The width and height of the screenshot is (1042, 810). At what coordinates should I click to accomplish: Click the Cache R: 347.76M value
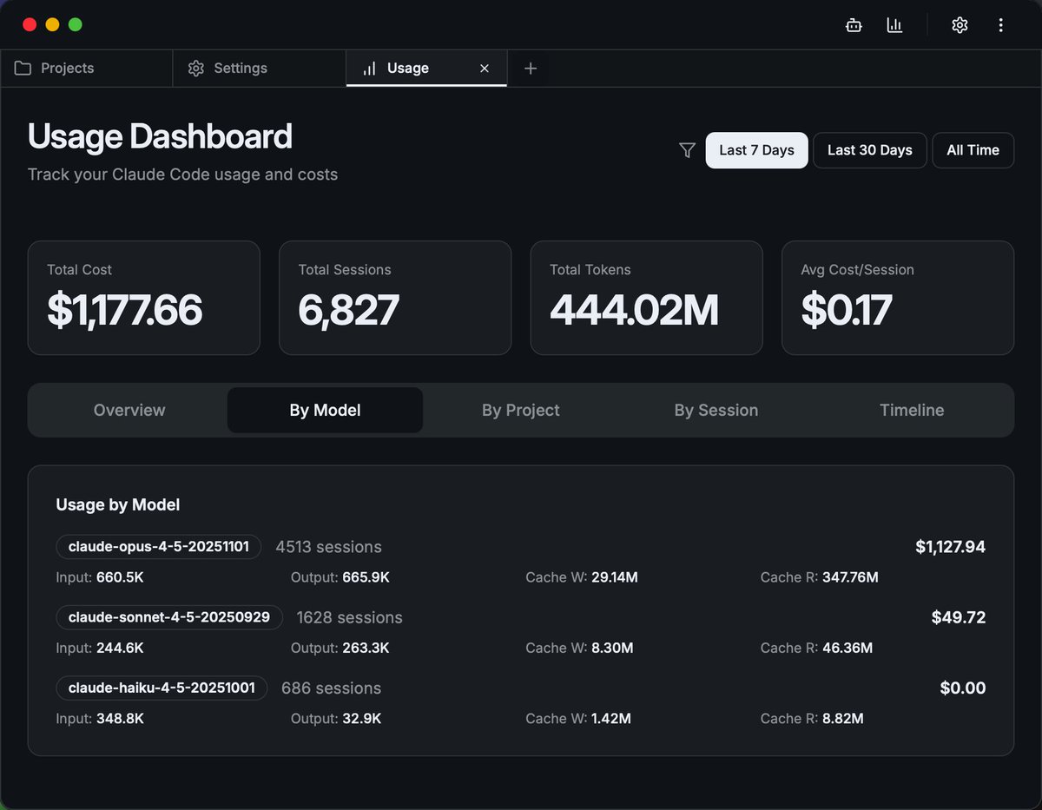click(x=820, y=577)
